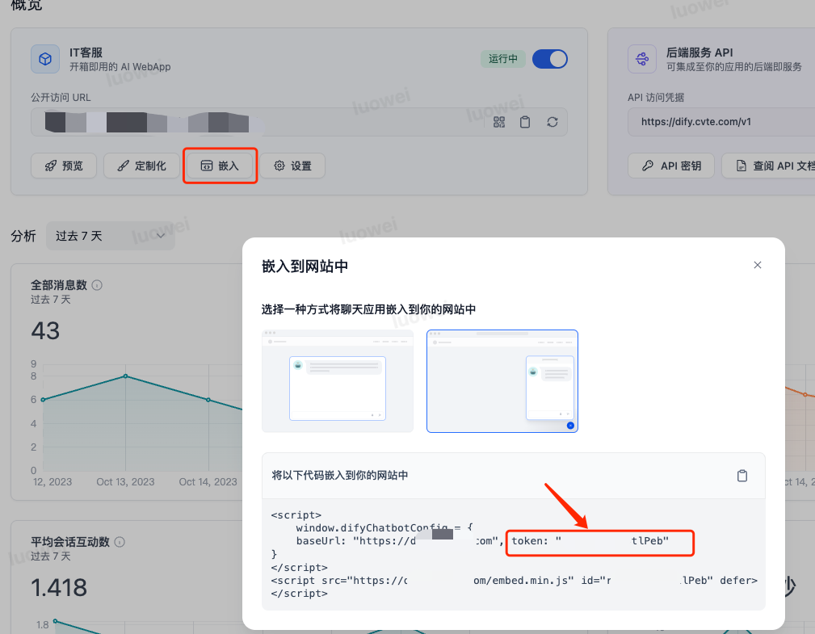Regenerate the public URL with refresh icon
This screenshot has width=815, height=634.
tap(552, 122)
